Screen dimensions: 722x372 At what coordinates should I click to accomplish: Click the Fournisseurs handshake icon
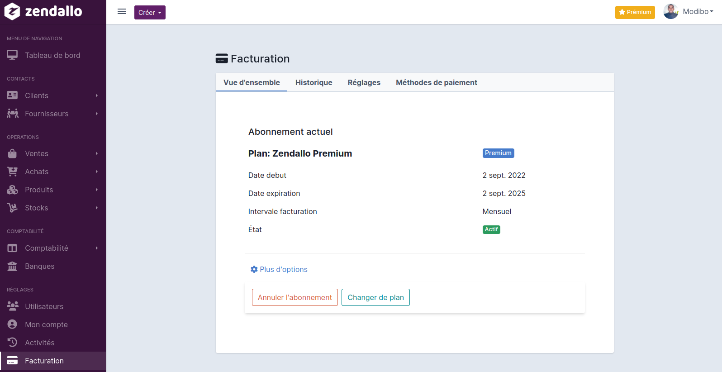[x=13, y=114]
